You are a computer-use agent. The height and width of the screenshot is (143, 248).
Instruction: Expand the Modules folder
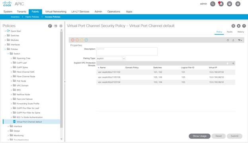5,40
